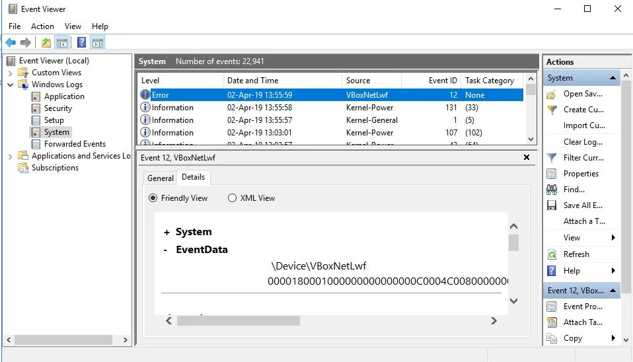Click Clear Log... action
The width and height of the screenshot is (633, 362).
coord(583,142)
